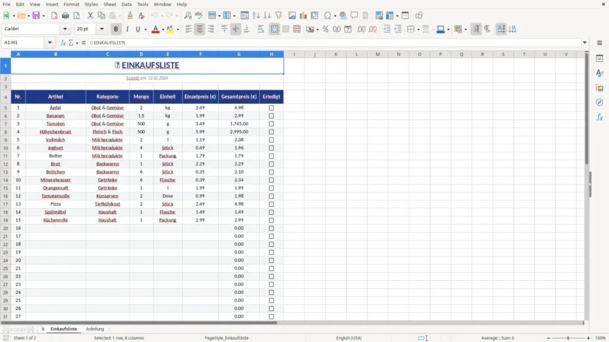Toggle Italic formatting
This screenshot has height=342, width=609.
(x=127, y=29)
